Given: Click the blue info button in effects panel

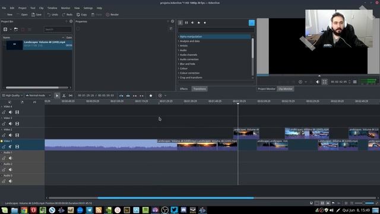Looking at the screenshot, I should pos(252,23).
